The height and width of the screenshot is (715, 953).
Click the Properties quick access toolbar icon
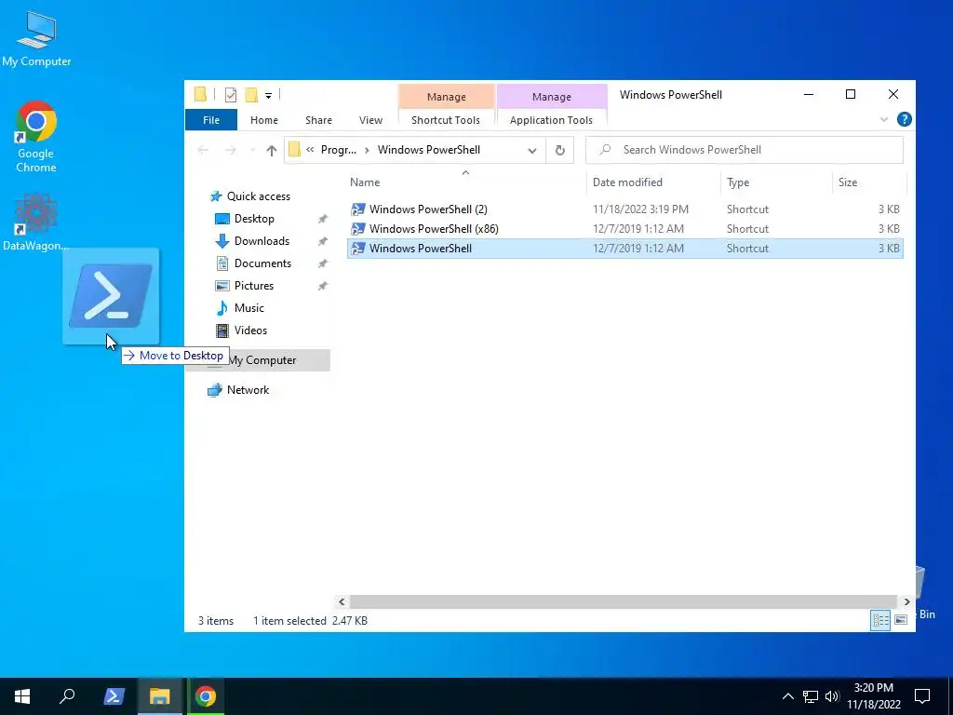(x=231, y=95)
